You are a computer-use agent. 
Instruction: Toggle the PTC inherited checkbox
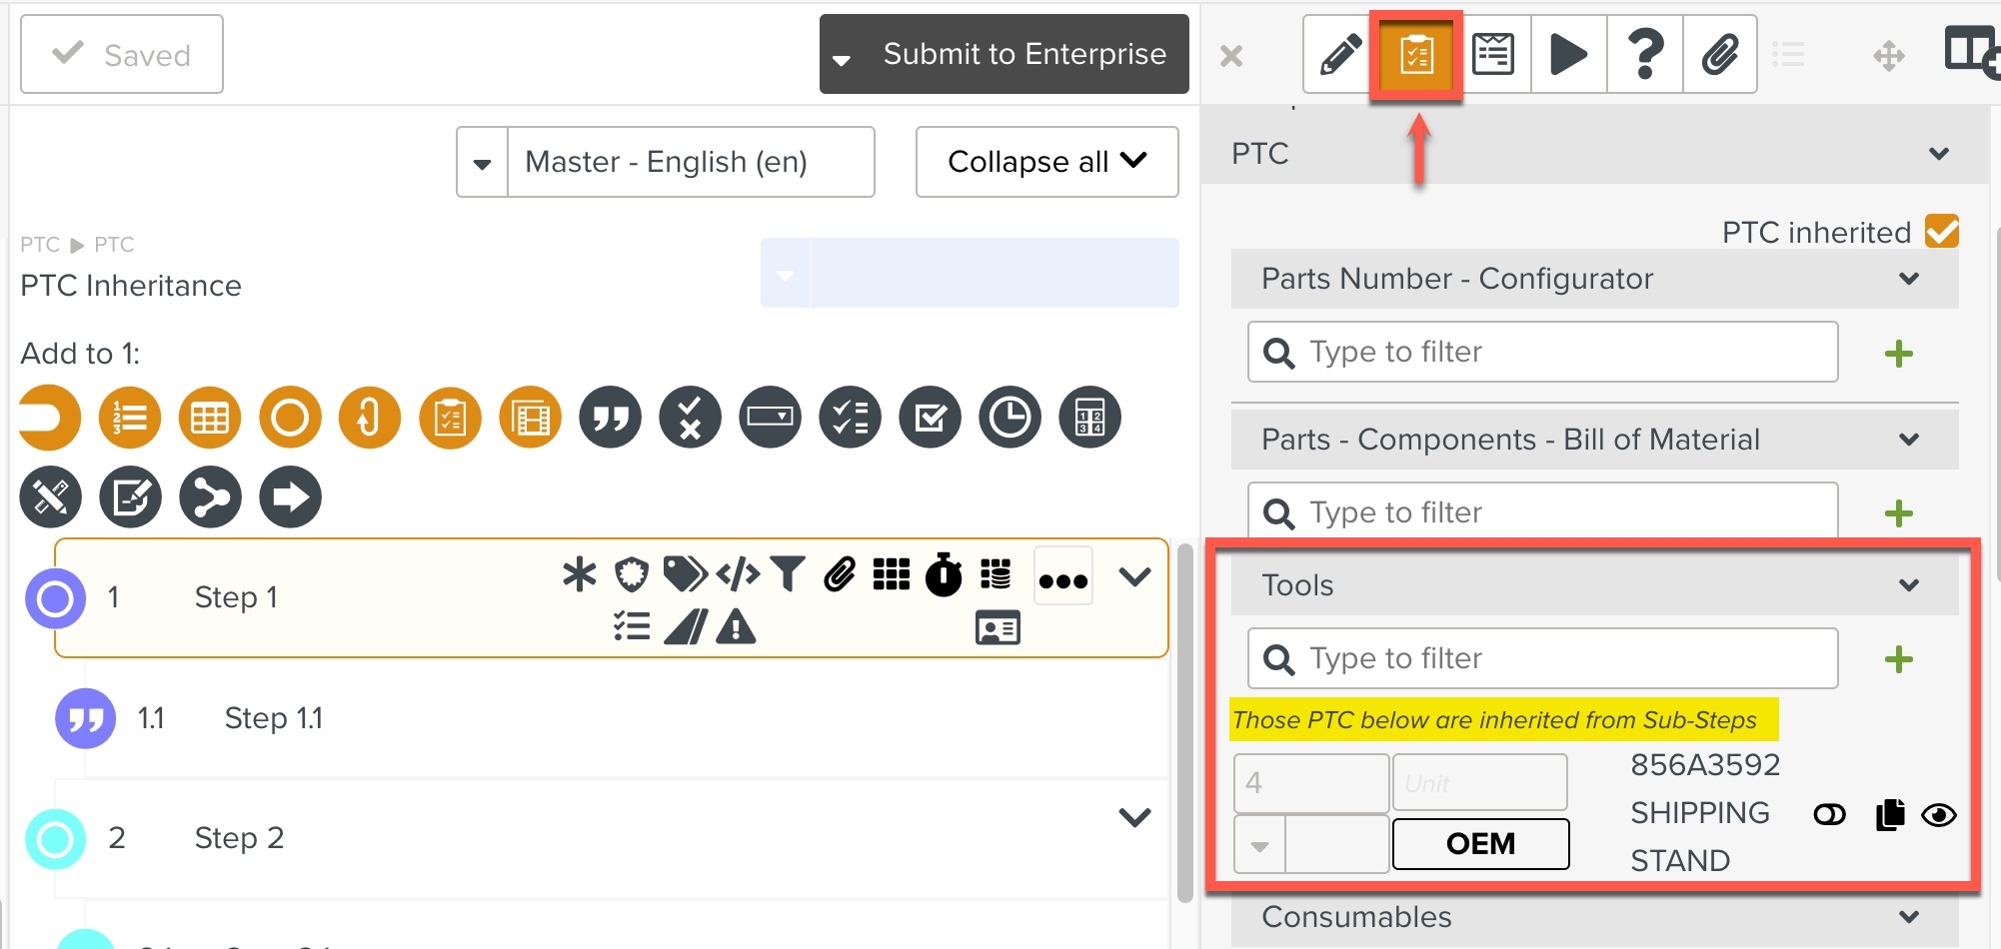click(1942, 232)
